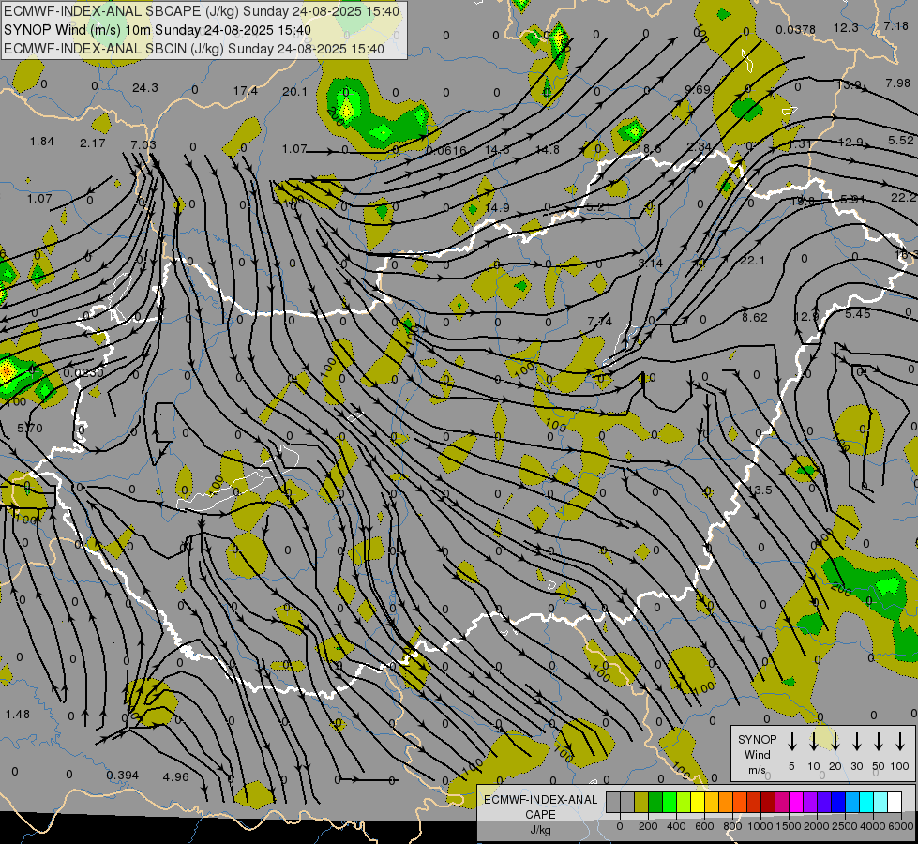This screenshot has width=918, height=844.
Task: Click the 'ECMWF-INDEX-ANAL SBCAPE' title line
Action: pos(202,11)
